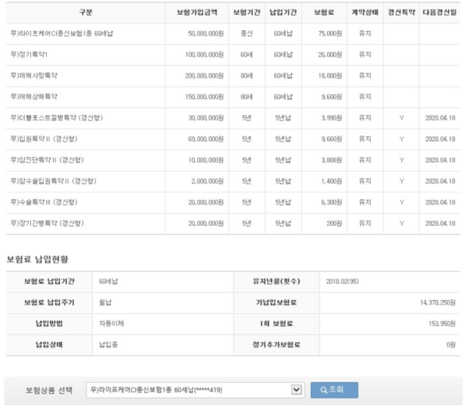Screen dimensions: 464x405
Task: Click the 69,000,000원 coverage amount
Action: coord(206,139)
